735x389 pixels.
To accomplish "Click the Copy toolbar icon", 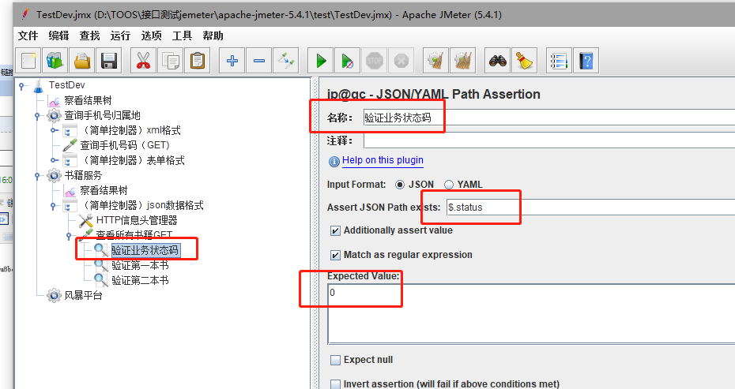I will pyautogui.click(x=170, y=61).
